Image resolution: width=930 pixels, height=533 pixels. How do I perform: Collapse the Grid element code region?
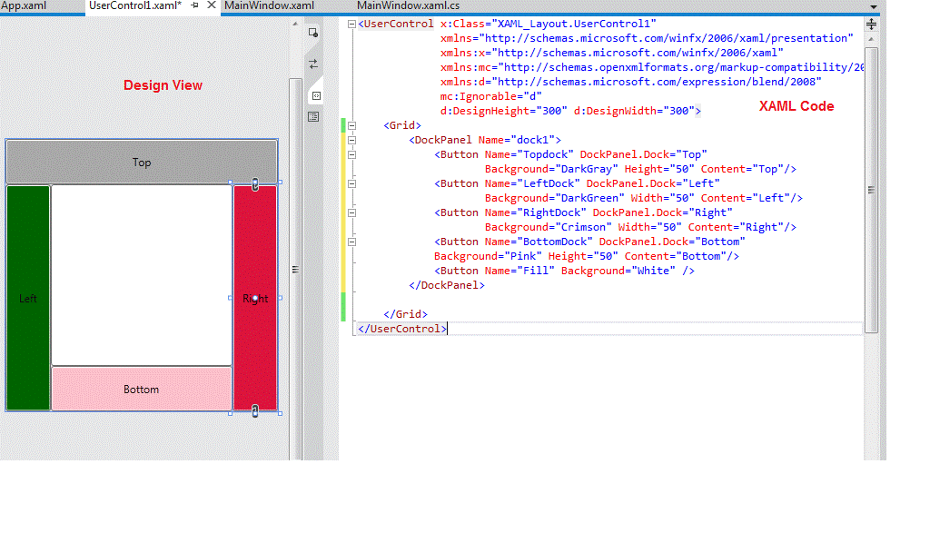coord(351,124)
